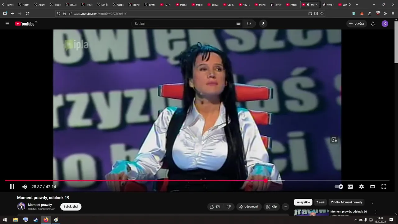Screen dimensions: 398x224
Task: Switch to theater mode view
Action: (x=373, y=187)
